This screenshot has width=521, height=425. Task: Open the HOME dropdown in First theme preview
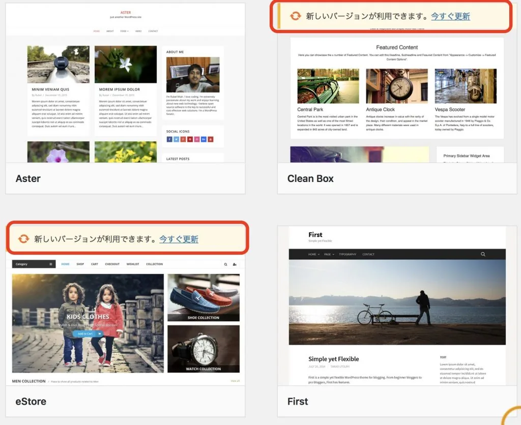[313, 254]
